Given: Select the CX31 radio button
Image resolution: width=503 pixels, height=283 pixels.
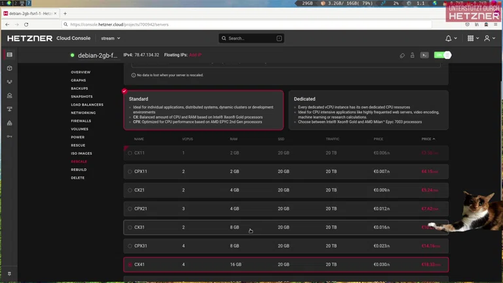Looking at the screenshot, I should tap(130, 227).
